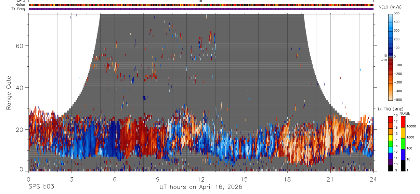Click the 'TX FRQ (MHz)' legend title
The height and width of the screenshot is (194, 420).
(x=391, y=109)
